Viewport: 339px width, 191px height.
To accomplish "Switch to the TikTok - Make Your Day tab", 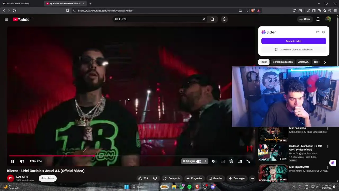I will point(21,3).
